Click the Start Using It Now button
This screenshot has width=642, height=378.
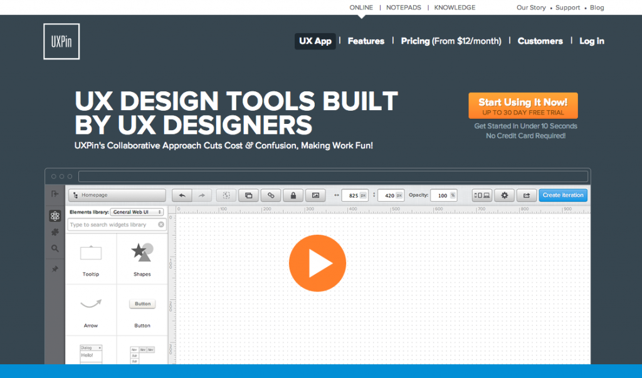click(x=523, y=106)
